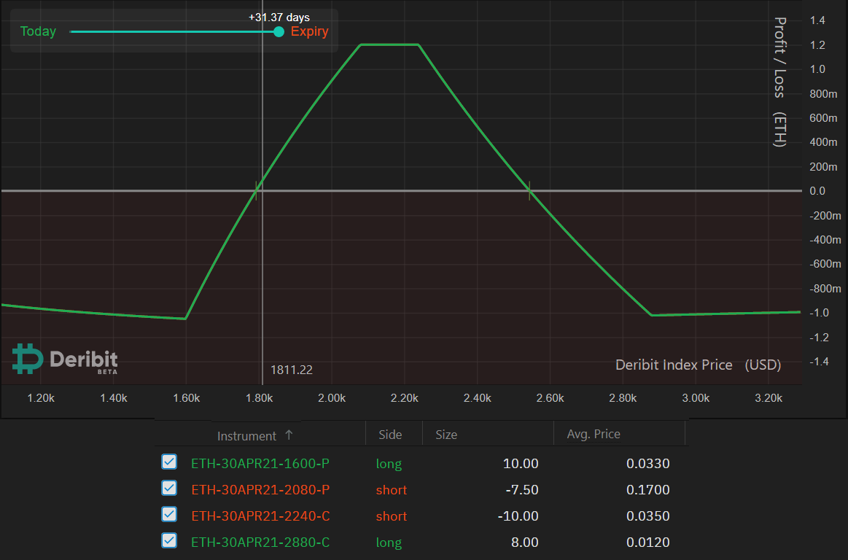Toggle the ETH-30APR21-2240-C checkbox
Screen dimensions: 848x560
[169, 515]
